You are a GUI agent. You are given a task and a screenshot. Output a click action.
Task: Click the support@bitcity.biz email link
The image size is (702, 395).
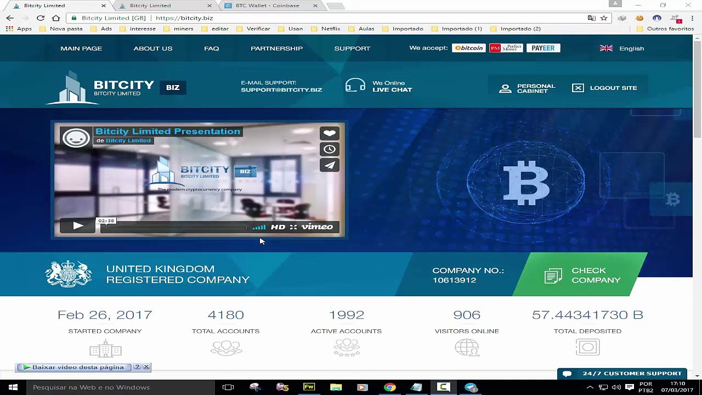point(281,90)
